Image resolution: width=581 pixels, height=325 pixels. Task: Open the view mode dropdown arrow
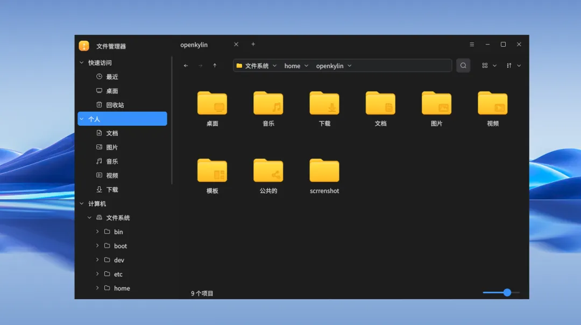tap(495, 66)
